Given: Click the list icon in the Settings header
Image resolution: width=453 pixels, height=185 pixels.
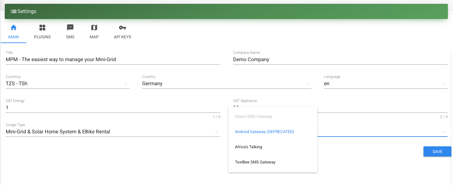Looking at the screenshot, I should click(x=13, y=11).
